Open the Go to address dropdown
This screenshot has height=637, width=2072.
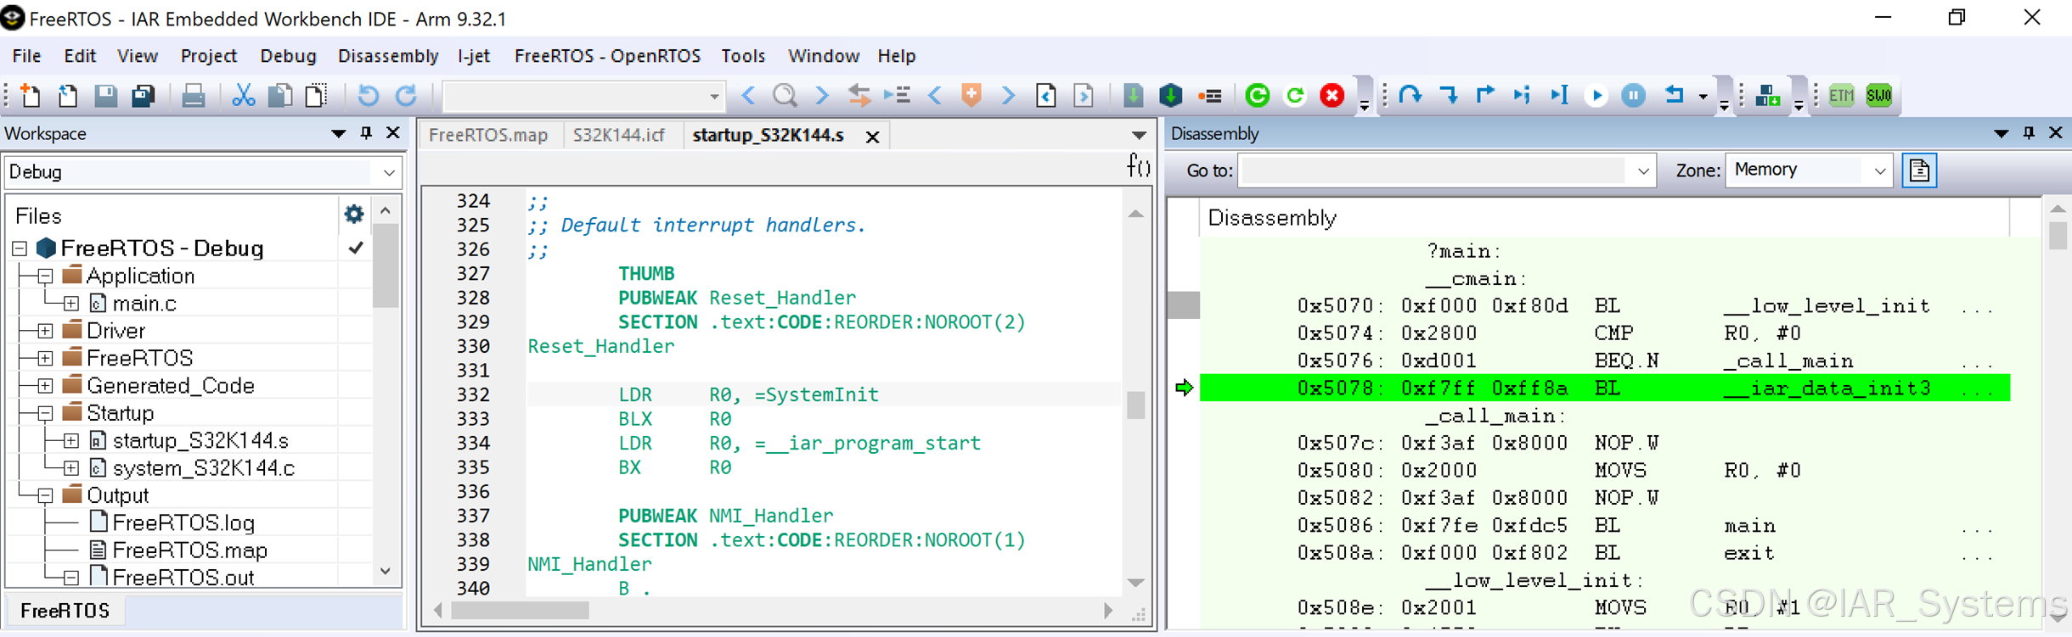click(x=1643, y=170)
